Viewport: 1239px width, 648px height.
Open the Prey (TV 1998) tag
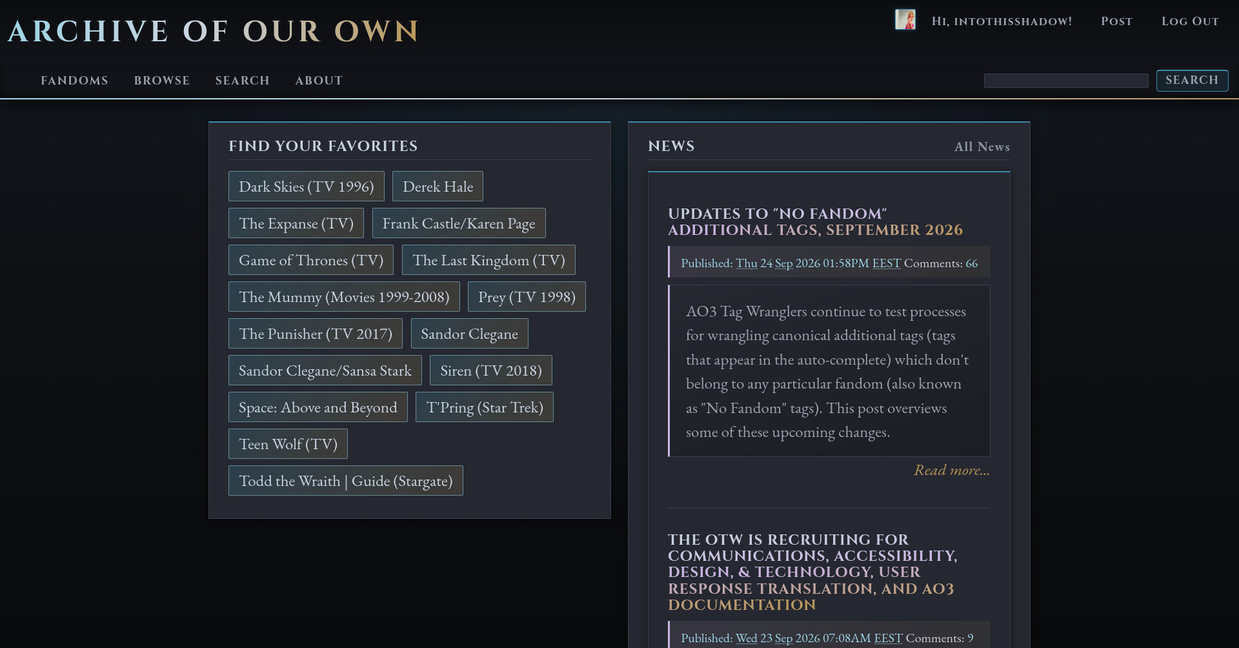(x=527, y=297)
